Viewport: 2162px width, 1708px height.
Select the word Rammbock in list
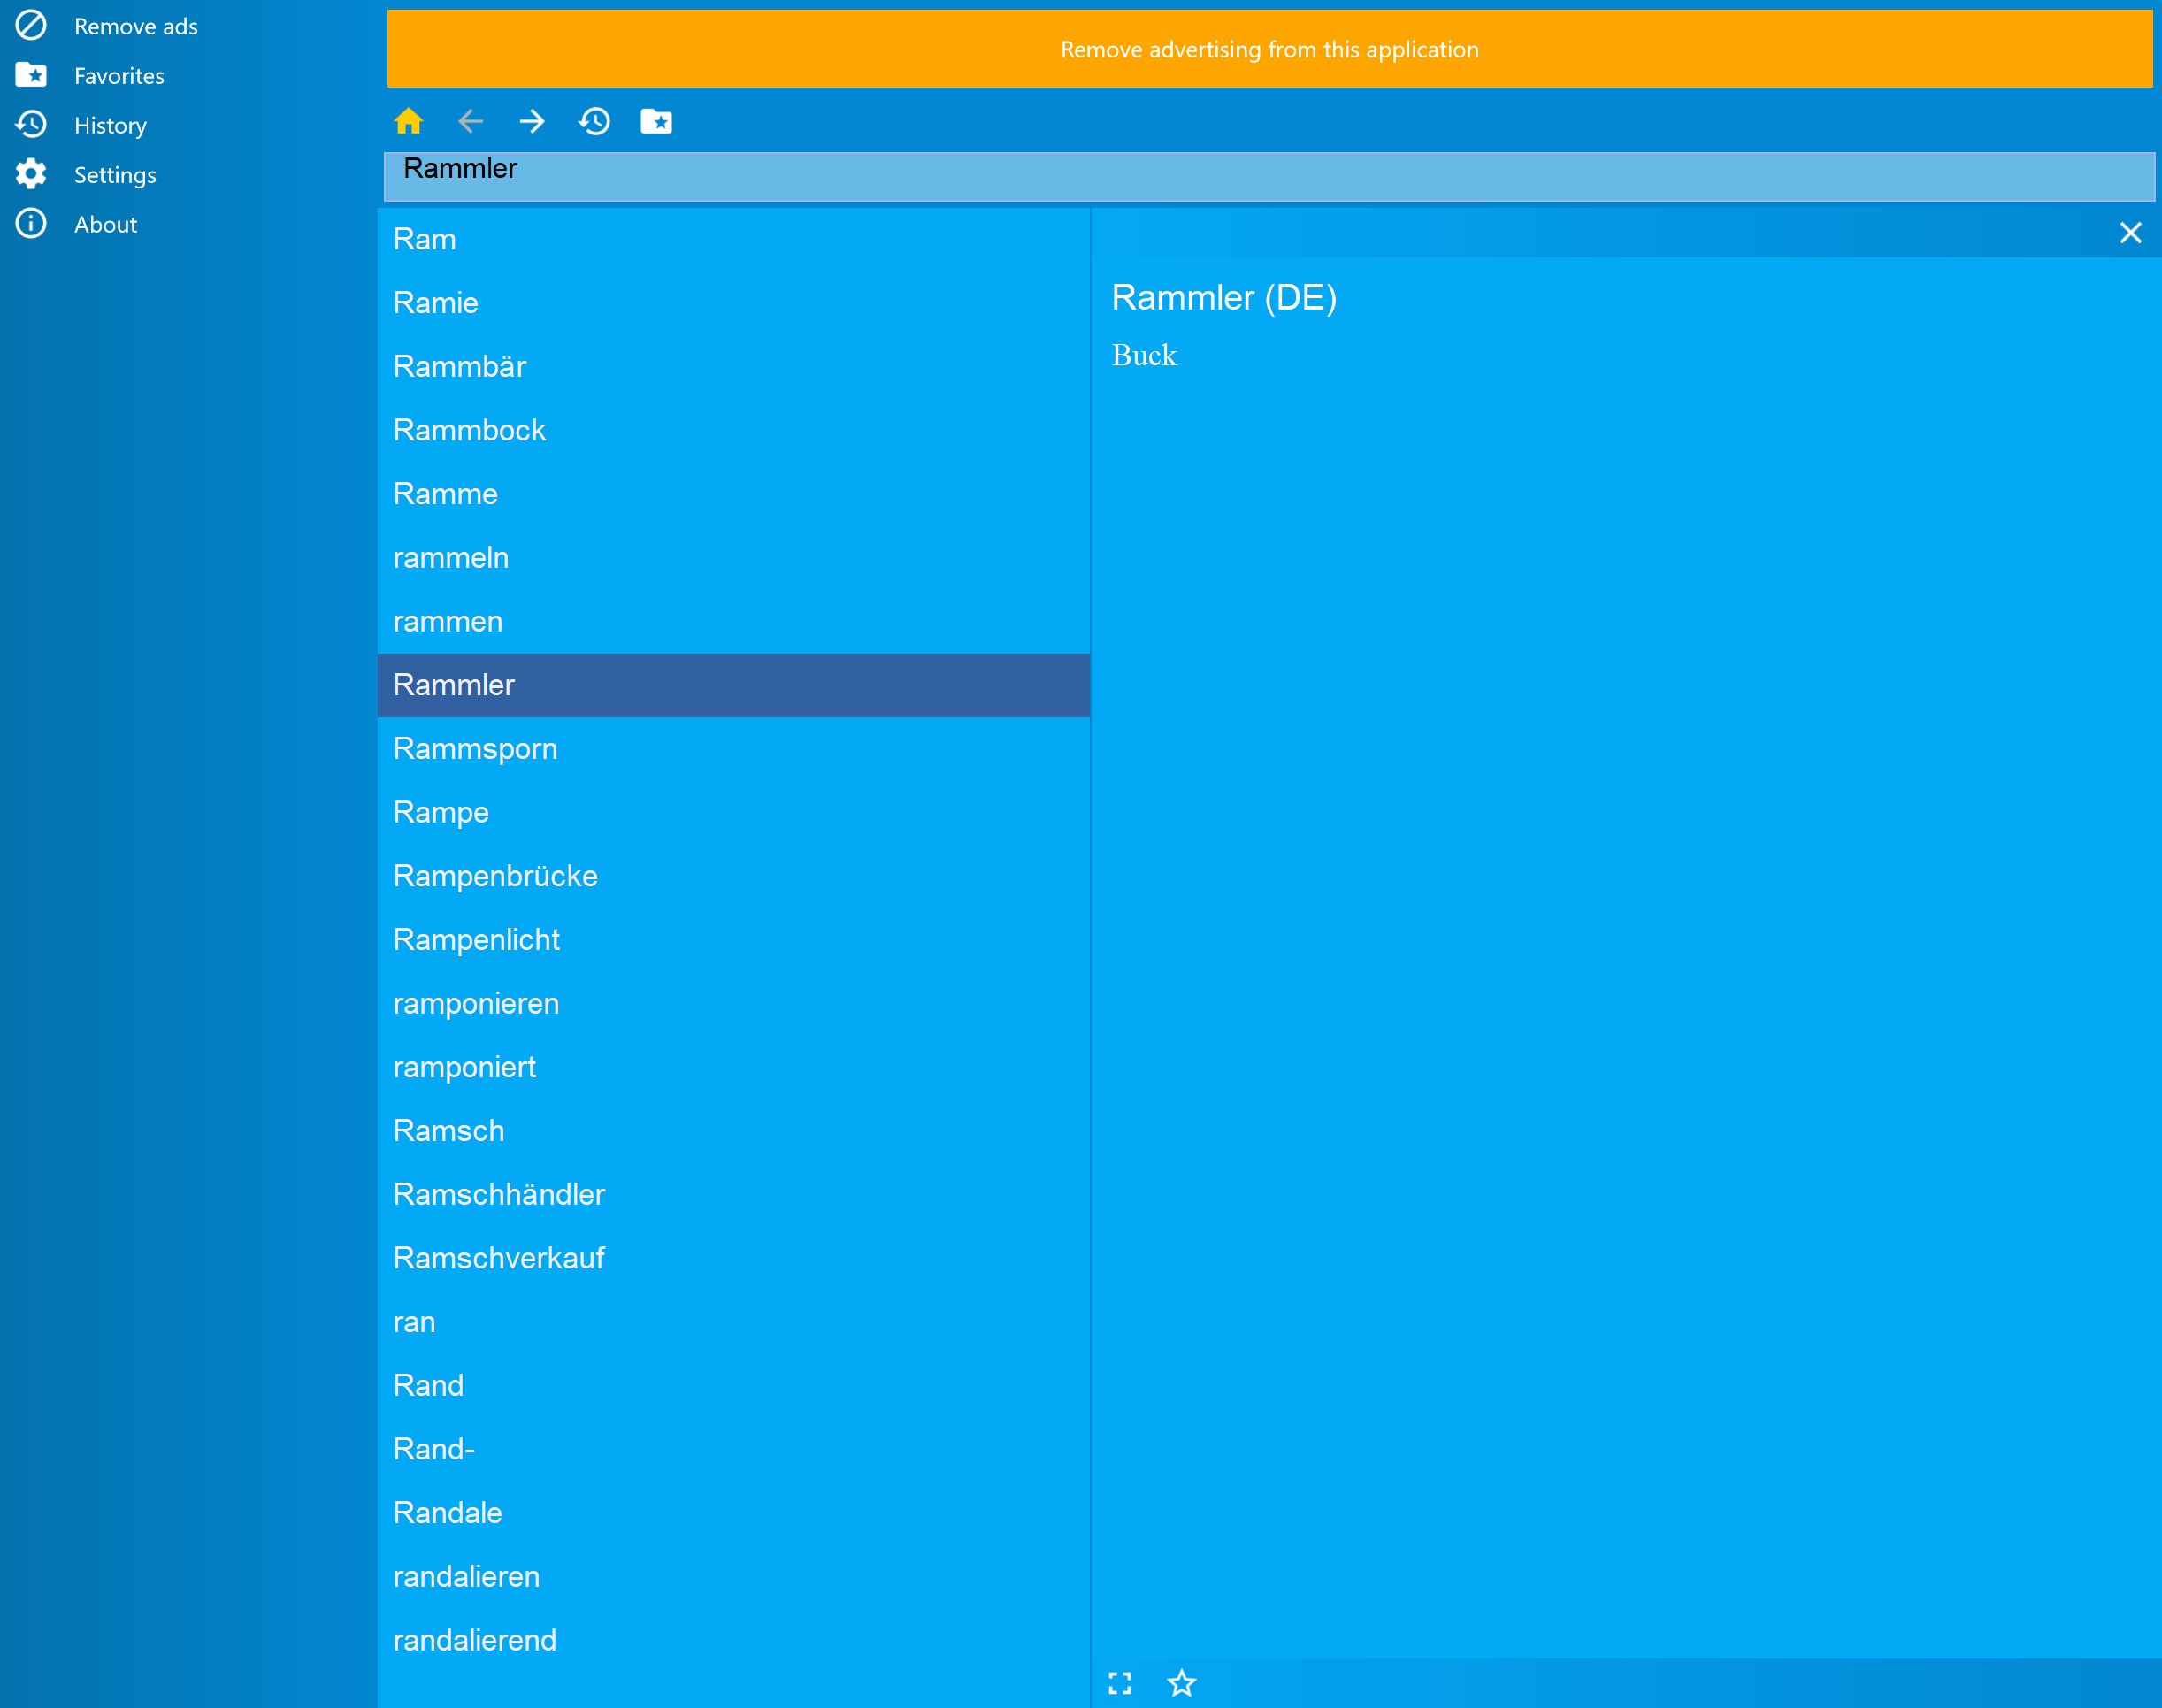(469, 430)
